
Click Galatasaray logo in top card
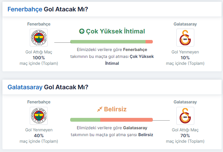185,38
